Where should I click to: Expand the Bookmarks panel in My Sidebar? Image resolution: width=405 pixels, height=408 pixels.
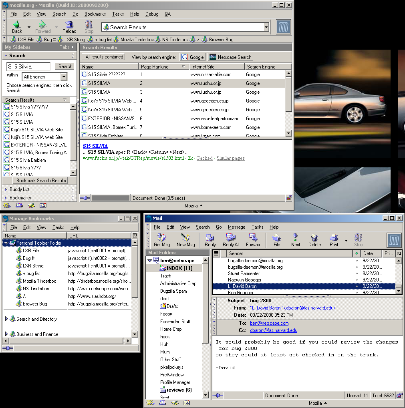[6, 198]
